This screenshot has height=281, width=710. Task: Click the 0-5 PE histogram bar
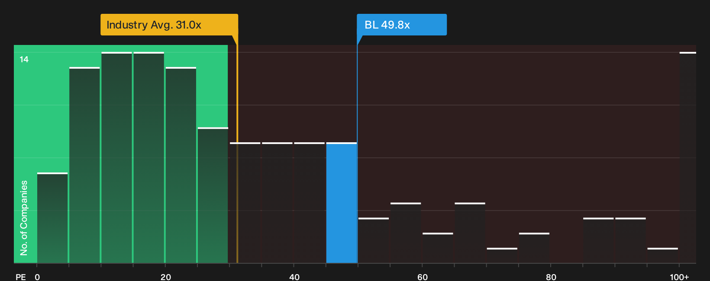52,218
